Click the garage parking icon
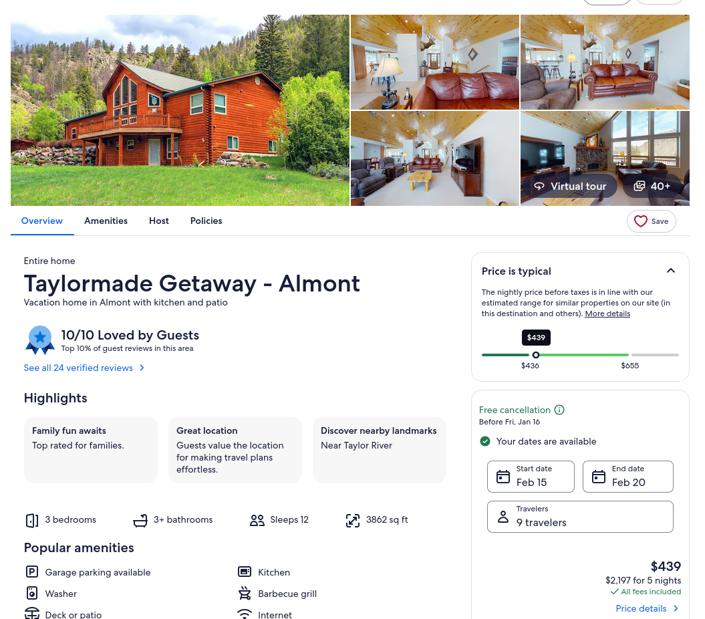Screen dimensions: 705x619 [x=32, y=572]
